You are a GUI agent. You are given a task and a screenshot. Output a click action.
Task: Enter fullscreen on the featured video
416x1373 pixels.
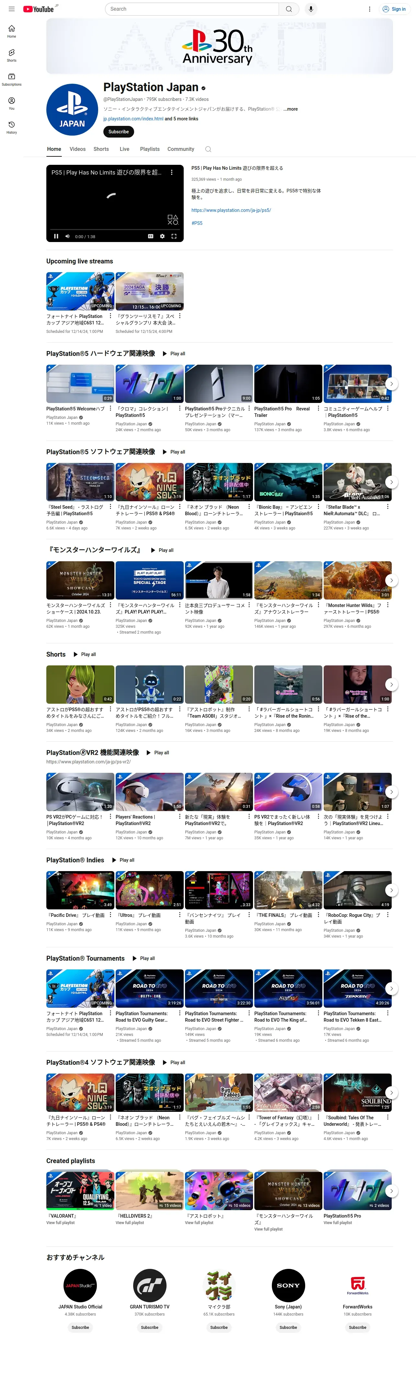tap(174, 236)
